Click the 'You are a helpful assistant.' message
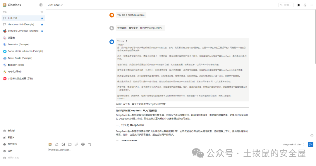Image resolution: width=316 pixels, height=166 pixels. 131,15
